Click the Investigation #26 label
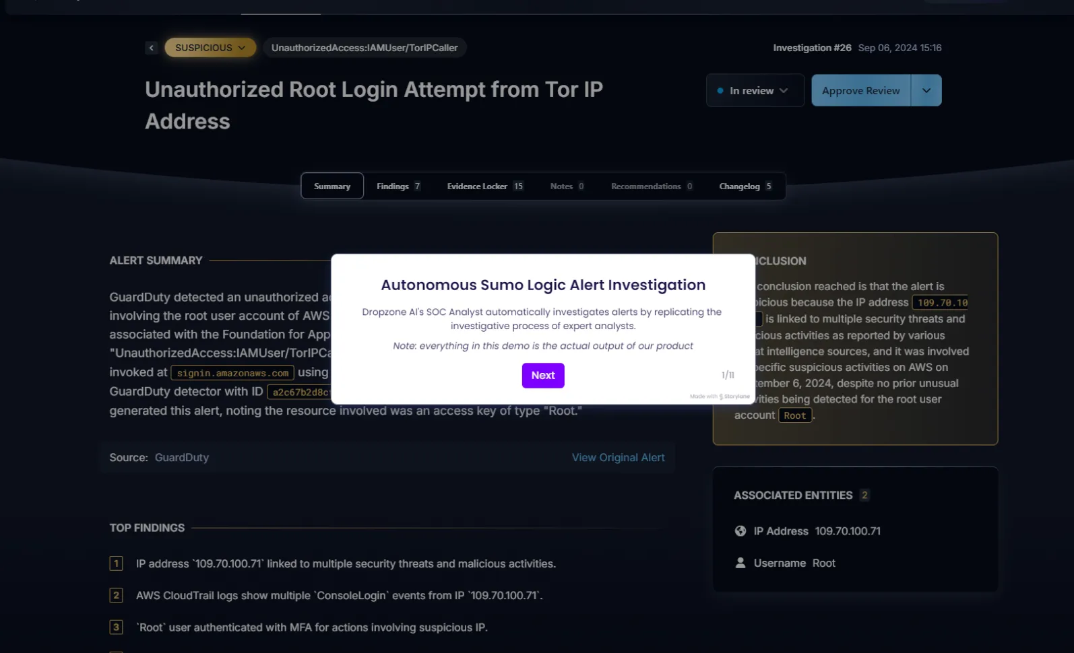 812,48
